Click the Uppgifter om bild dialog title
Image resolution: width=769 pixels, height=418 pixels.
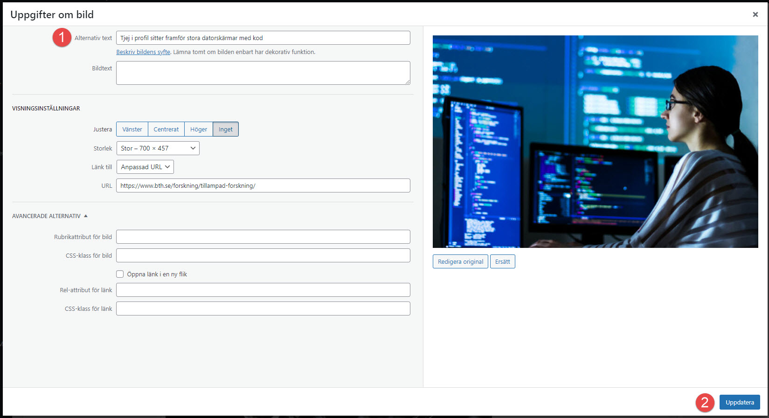click(x=52, y=14)
